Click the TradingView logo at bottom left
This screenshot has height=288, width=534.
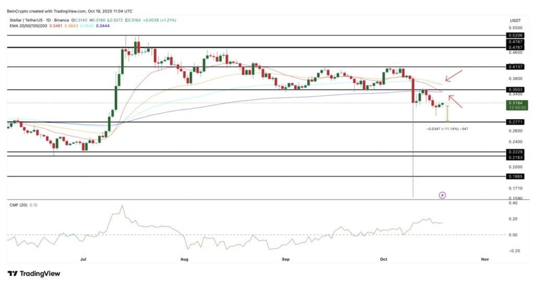tap(34, 273)
